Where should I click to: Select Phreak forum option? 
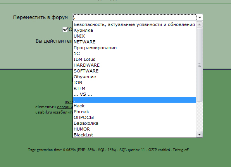click(134, 112)
